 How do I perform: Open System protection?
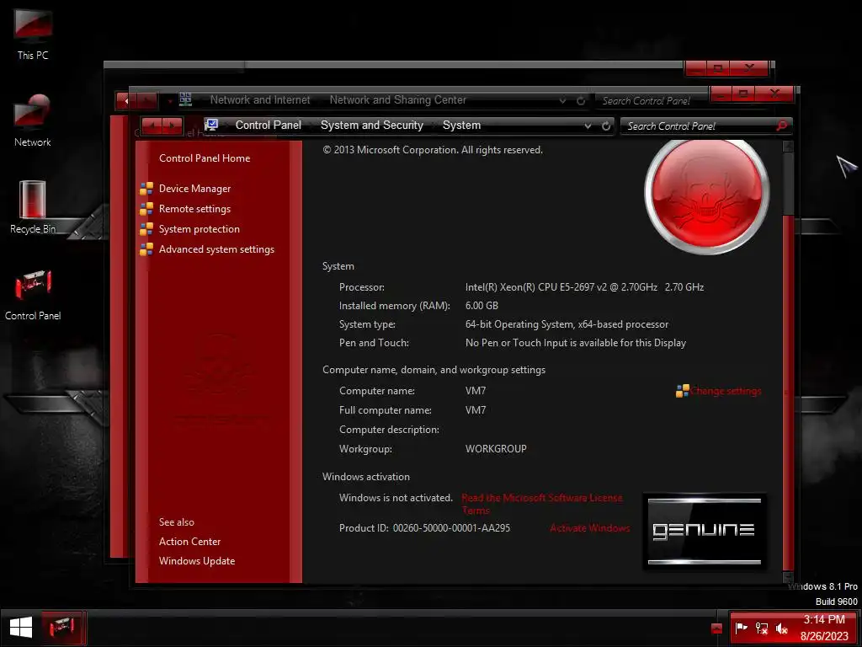pyautogui.click(x=199, y=229)
